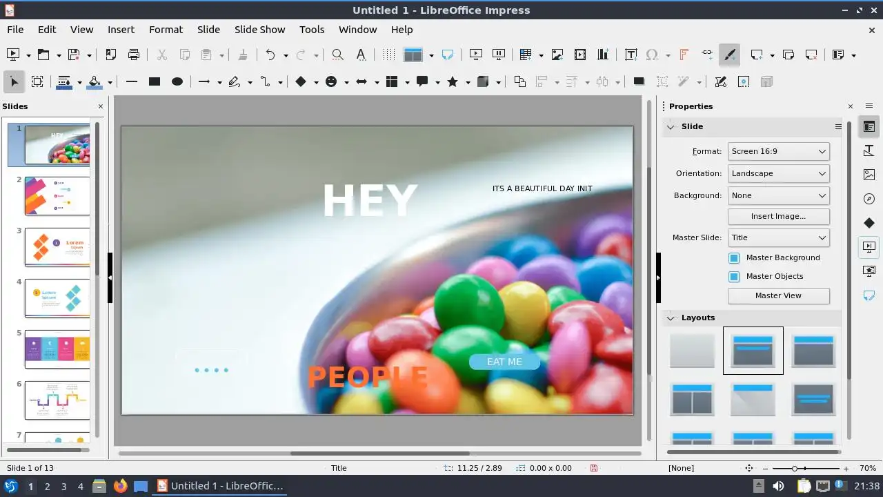The width and height of the screenshot is (883, 497).
Task: Open the File menu
Action: pos(15,30)
